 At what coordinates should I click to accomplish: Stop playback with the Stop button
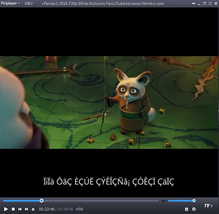pyautogui.click(x=13, y=209)
